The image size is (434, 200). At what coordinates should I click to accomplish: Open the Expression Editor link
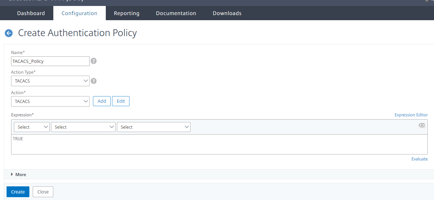[x=411, y=115]
